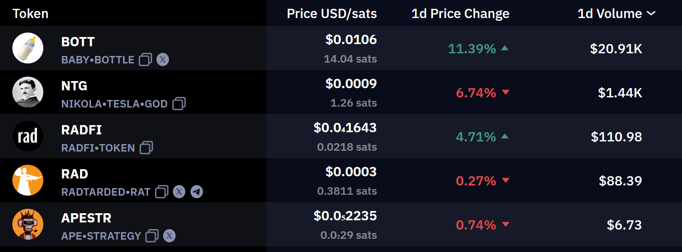The width and height of the screenshot is (682, 252).
Task: Open the RAD token name link
Action: click(x=75, y=174)
